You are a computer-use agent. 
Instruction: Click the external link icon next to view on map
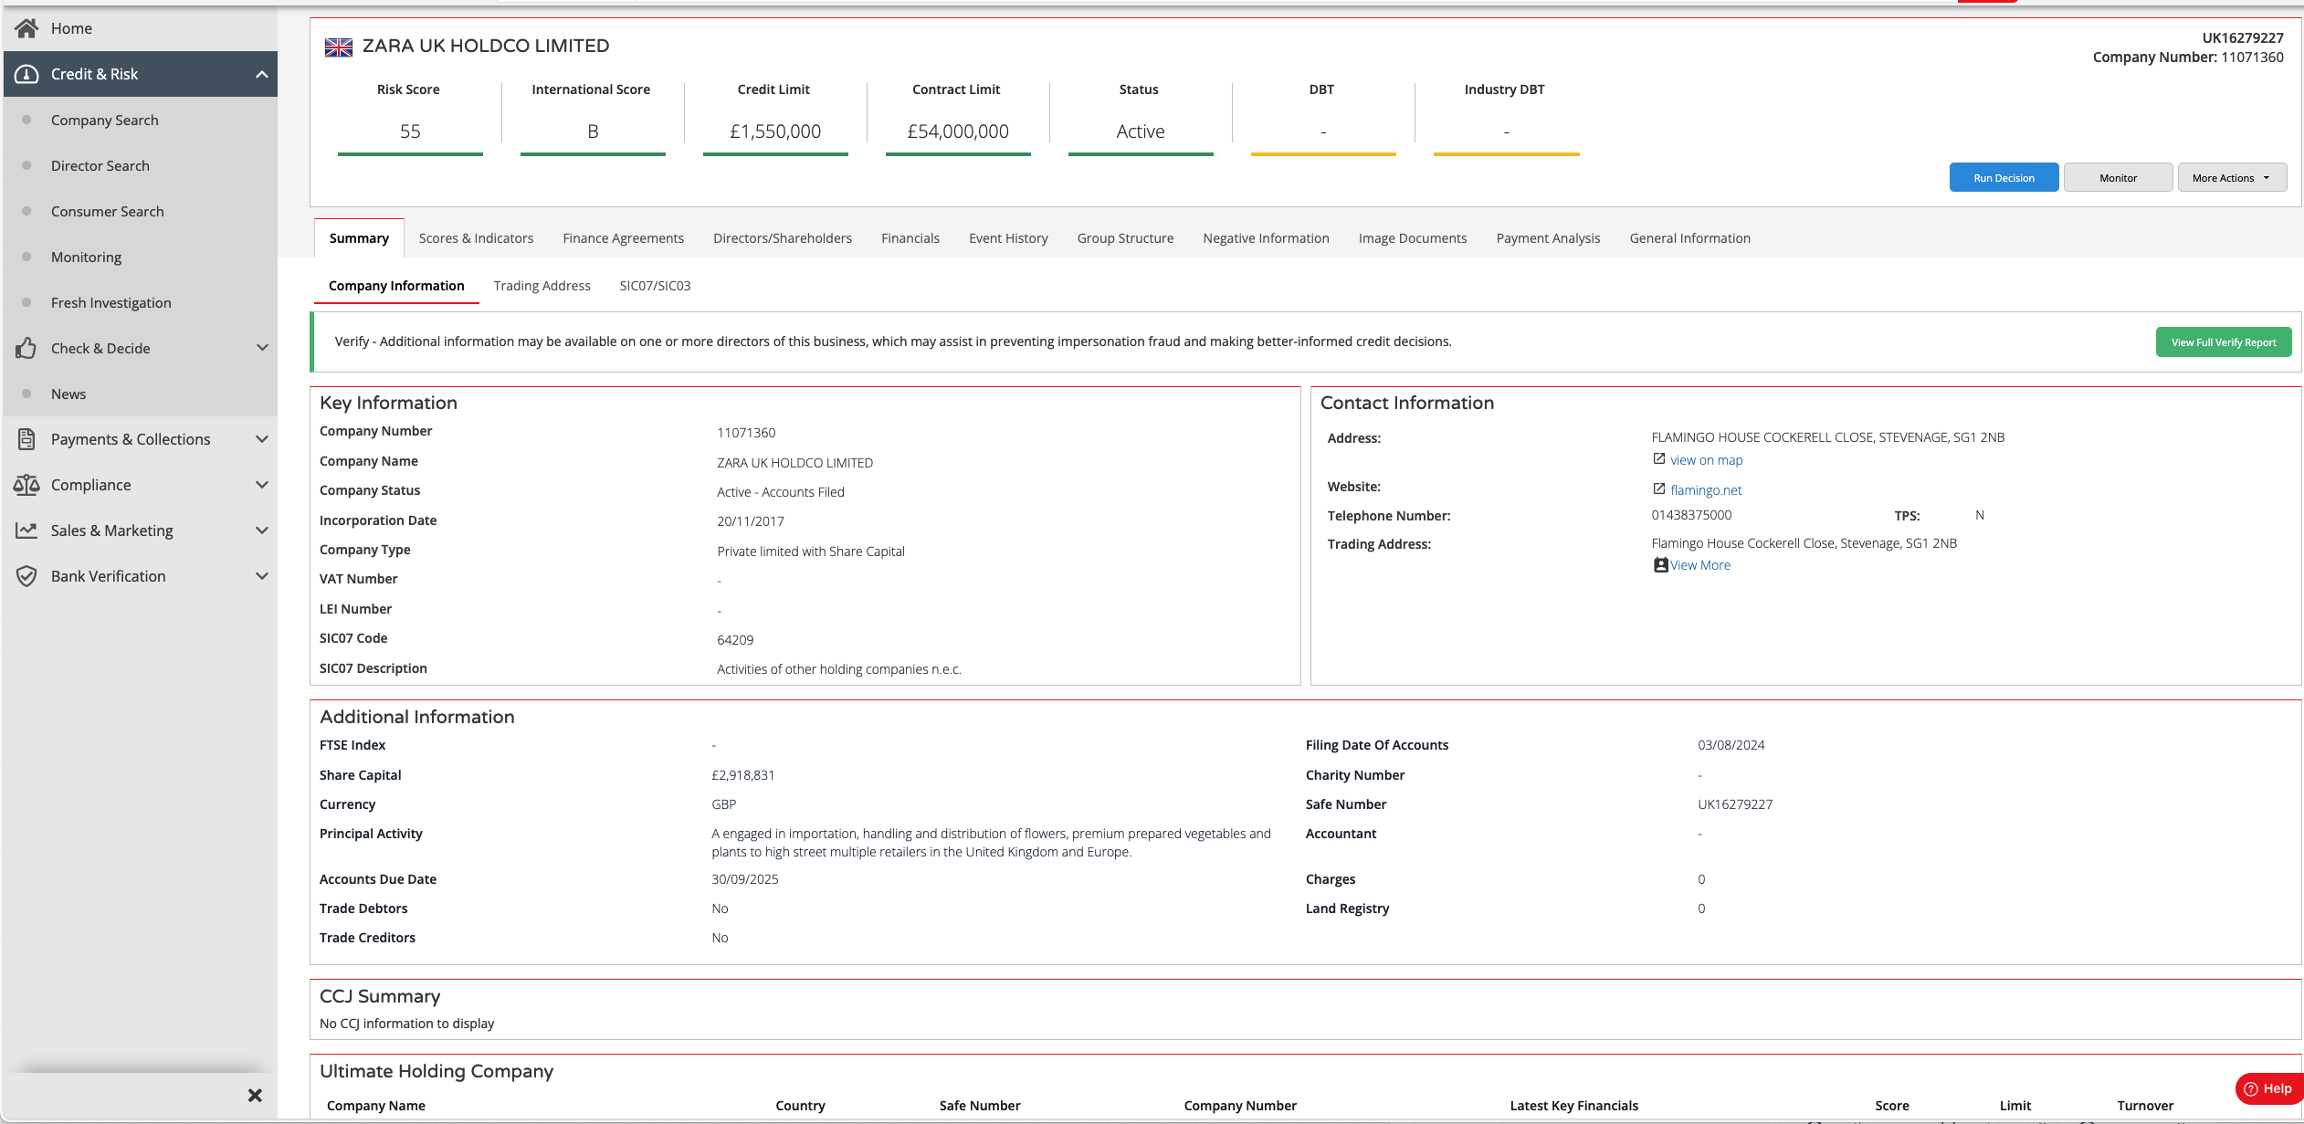1659,459
